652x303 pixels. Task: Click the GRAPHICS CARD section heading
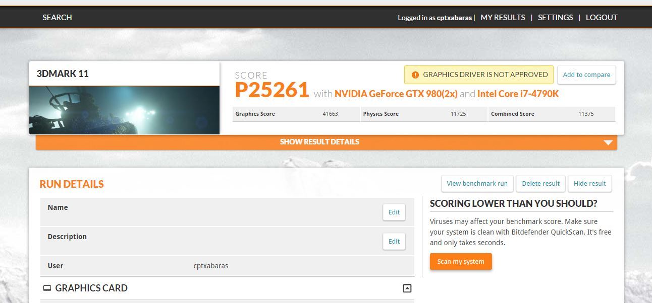91,288
